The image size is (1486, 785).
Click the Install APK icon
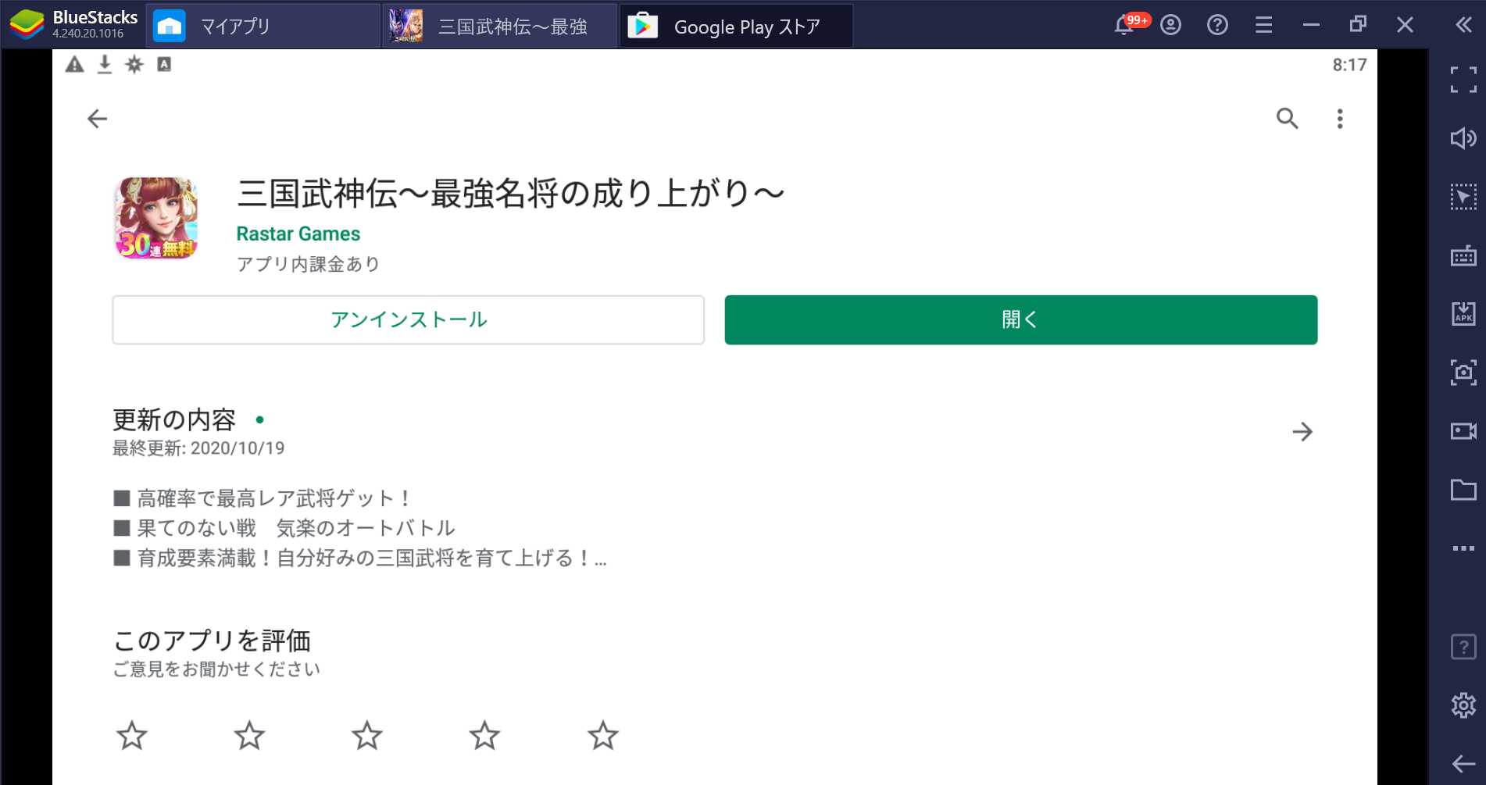click(1463, 314)
